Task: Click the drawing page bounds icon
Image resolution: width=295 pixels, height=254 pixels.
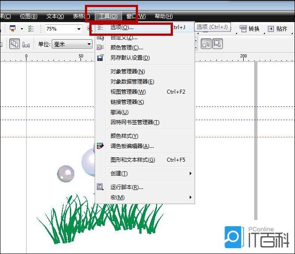Action: point(218,44)
